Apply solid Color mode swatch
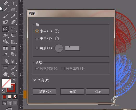This screenshot has width=136, height=110. click(4, 97)
